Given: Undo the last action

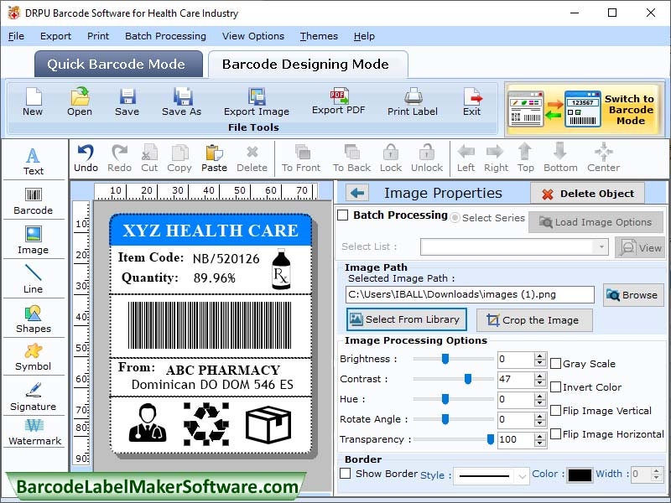Looking at the screenshot, I should tap(86, 158).
